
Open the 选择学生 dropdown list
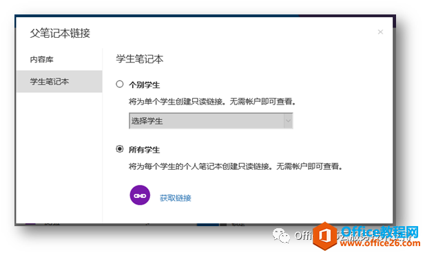tap(211, 121)
